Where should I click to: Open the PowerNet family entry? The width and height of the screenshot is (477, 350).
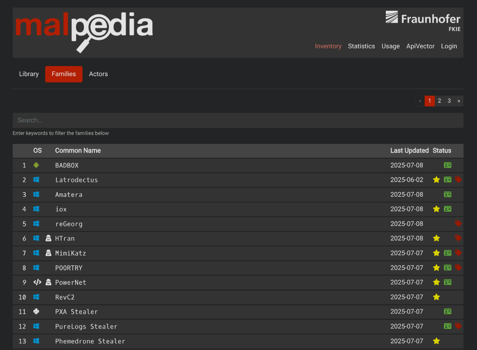coord(71,282)
